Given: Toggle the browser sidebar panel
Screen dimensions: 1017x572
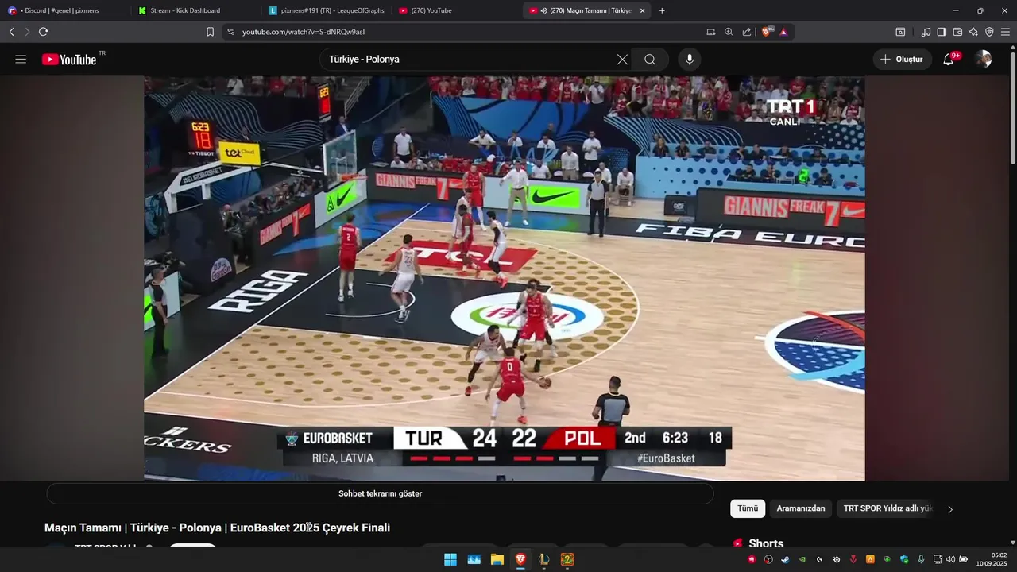Looking at the screenshot, I should [x=942, y=32].
